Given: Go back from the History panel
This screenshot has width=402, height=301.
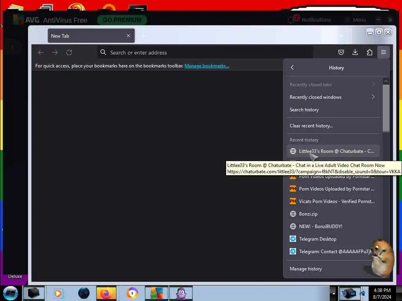Looking at the screenshot, I should (x=292, y=67).
